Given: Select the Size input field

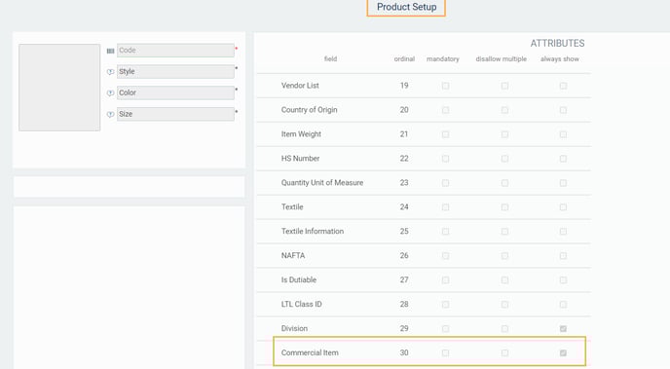Looking at the screenshot, I should [x=175, y=114].
